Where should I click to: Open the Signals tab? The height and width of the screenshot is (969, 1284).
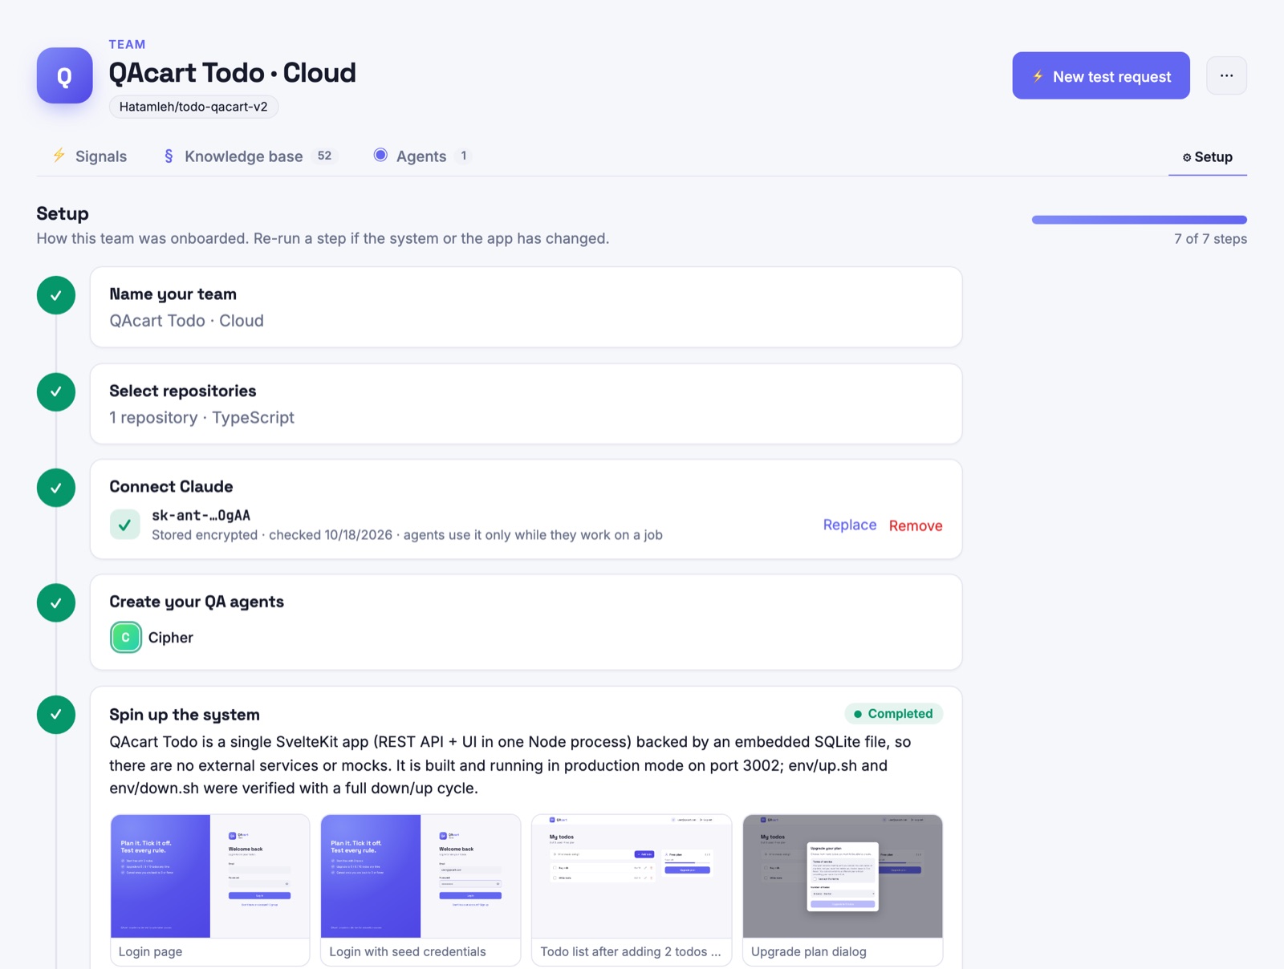[x=90, y=156]
